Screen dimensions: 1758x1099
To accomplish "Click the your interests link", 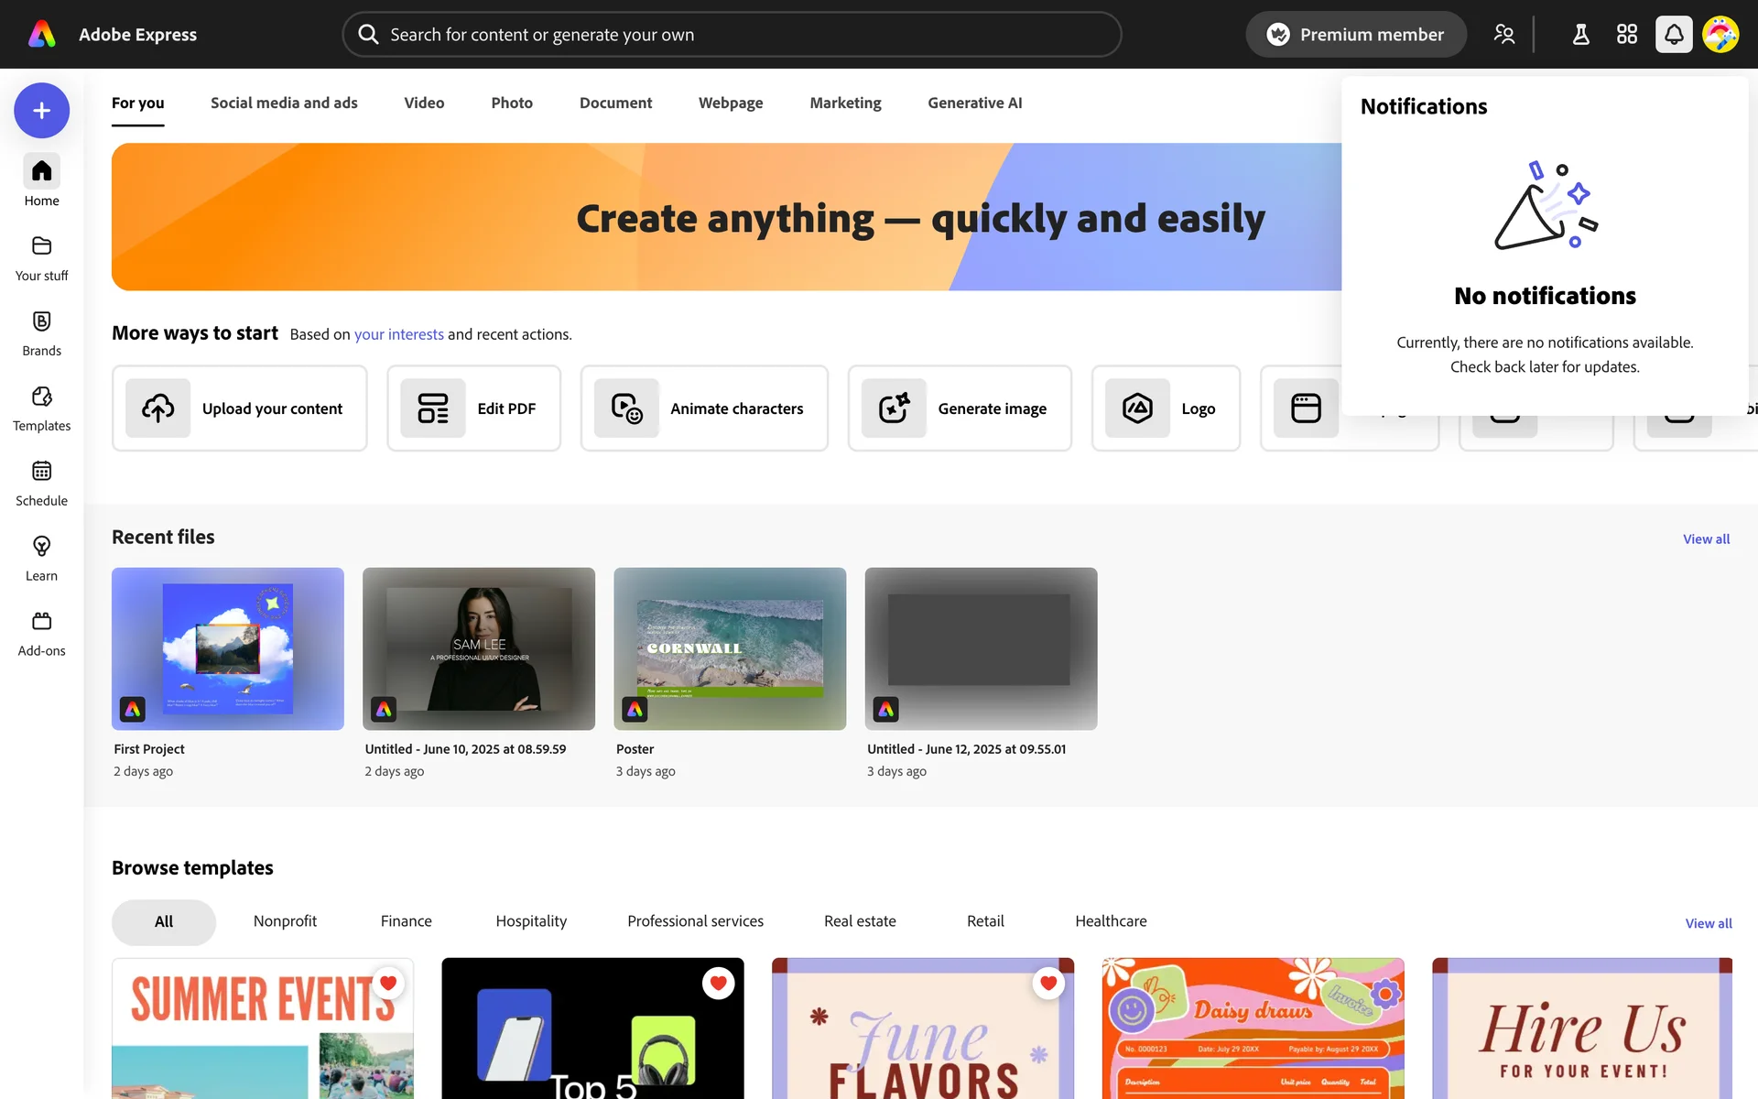I will click(398, 334).
